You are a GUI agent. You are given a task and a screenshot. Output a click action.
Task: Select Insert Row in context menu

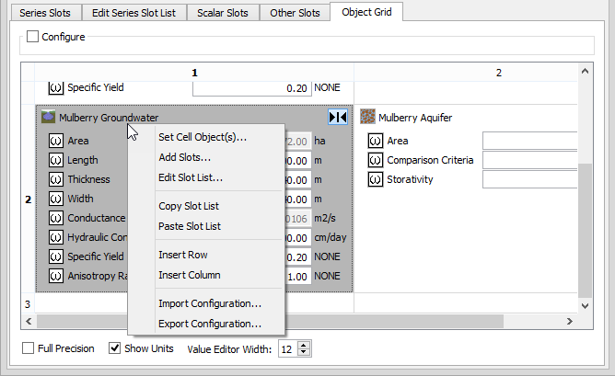(182, 255)
